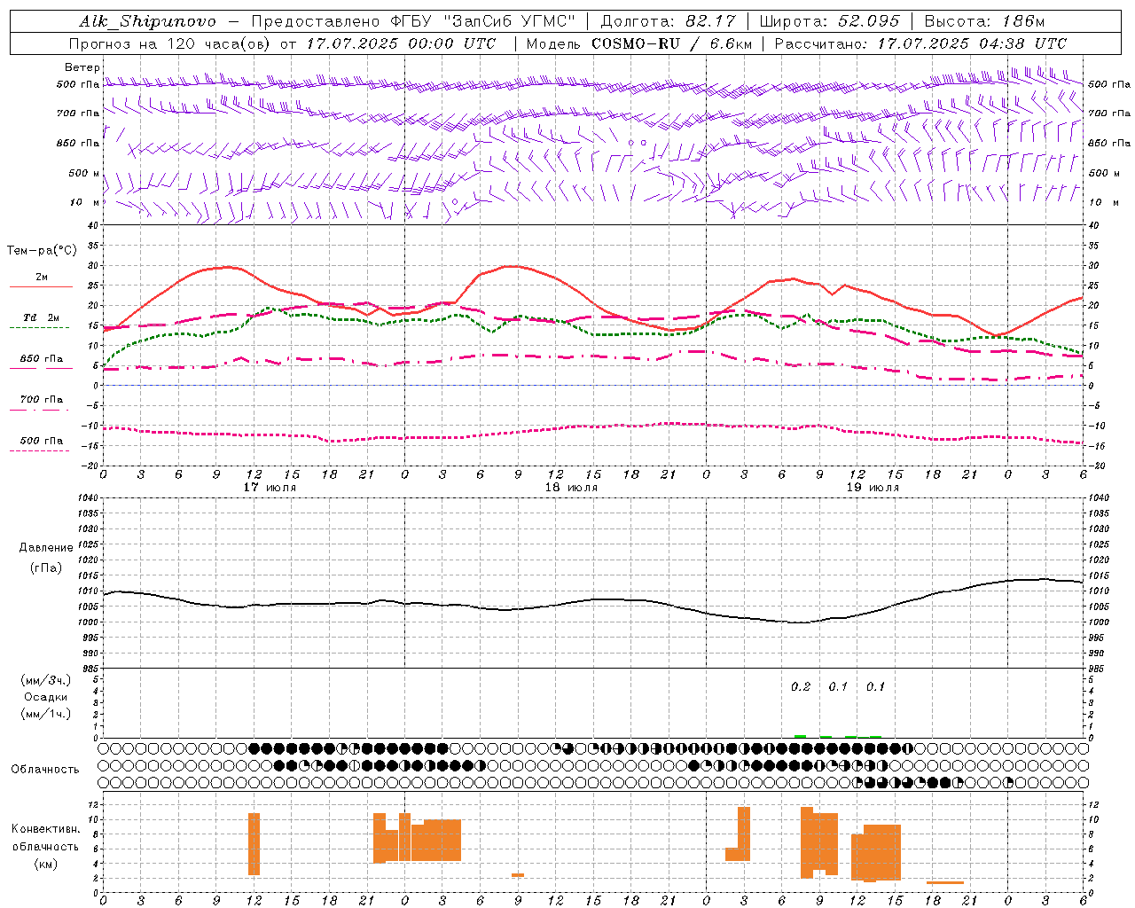Click the thin orange convective bar between 18 and 21h 19 июля
This screenshot has height=908, width=1135.
click(945, 882)
